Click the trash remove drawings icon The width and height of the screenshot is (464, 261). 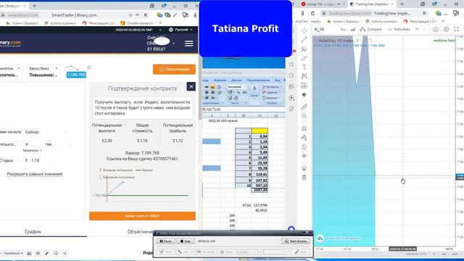pos(304,178)
